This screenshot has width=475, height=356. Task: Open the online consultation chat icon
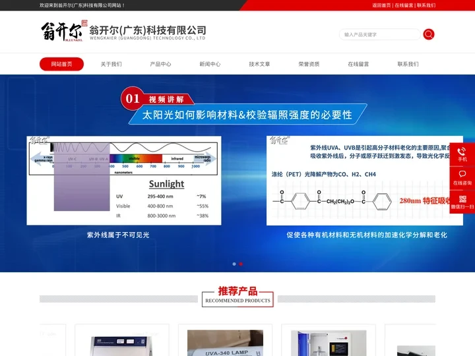(x=462, y=178)
